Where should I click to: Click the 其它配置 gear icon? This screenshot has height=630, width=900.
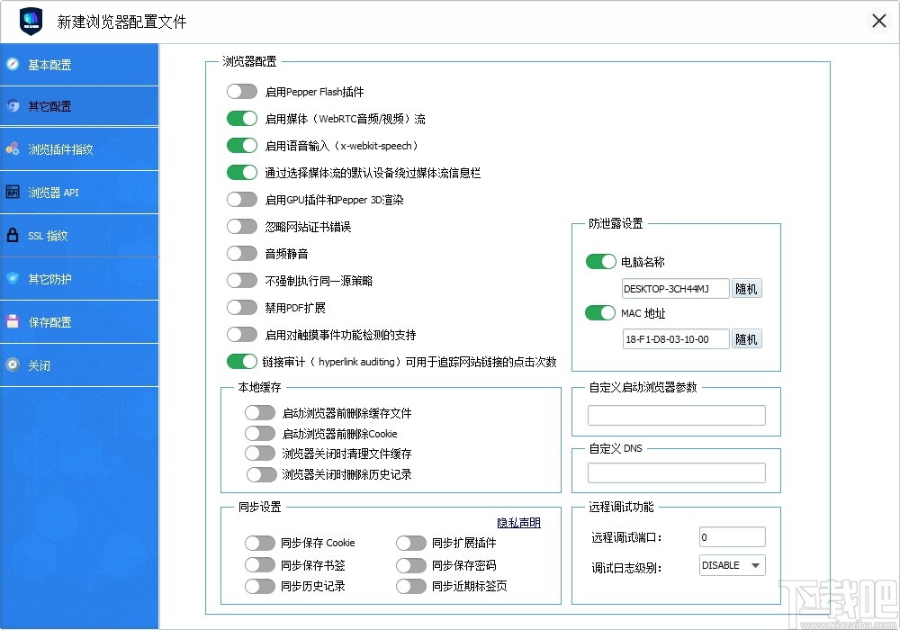point(12,105)
